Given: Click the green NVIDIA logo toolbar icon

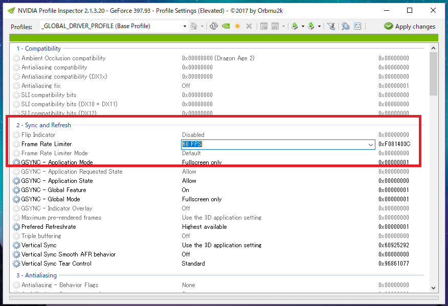Looking at the screenshot, I should pyautogui.click(x=226, y=26).
